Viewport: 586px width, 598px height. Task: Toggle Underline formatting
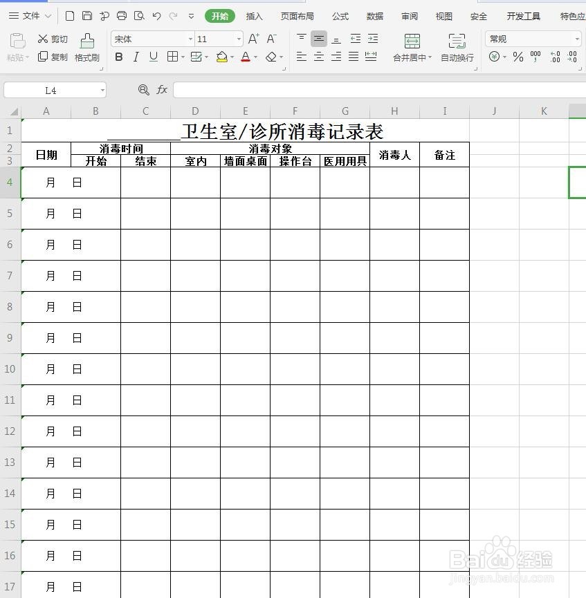click(154, 57)
